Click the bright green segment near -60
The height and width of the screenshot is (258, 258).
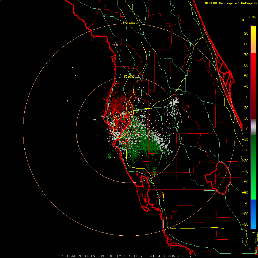(253, 194)
